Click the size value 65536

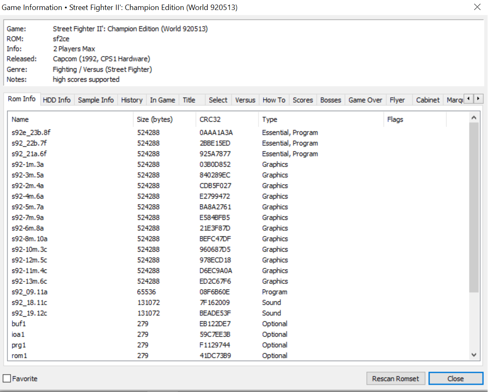click(x=146, y=292)
